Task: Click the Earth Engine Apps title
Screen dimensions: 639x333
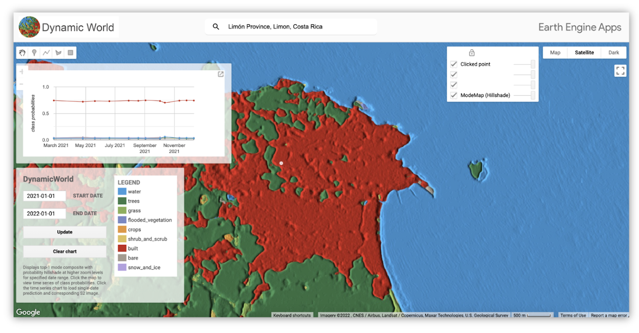Action: coord(580,27)
